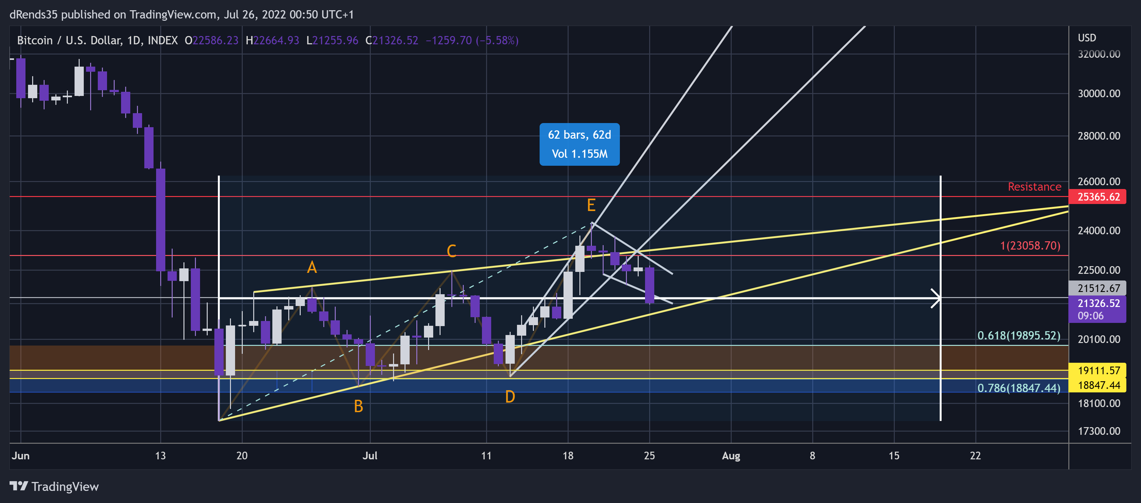The image size is (1141, 503).
Task: Click the high value H22664.93
Action: pos(272,40)
